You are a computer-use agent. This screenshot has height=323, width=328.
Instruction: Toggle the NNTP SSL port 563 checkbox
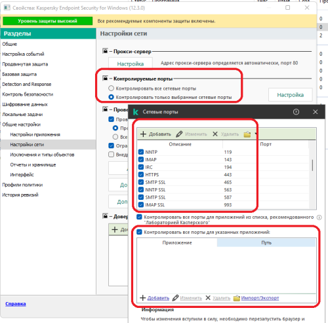point(141,189)
